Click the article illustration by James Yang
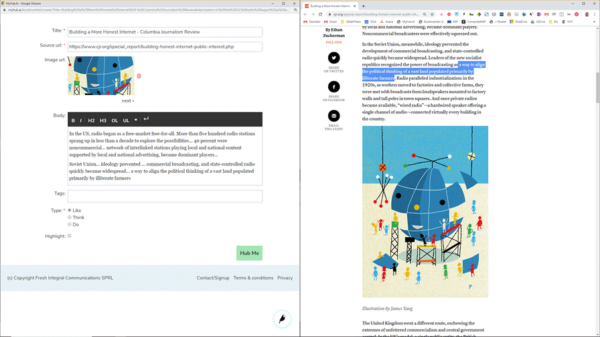 425,212
